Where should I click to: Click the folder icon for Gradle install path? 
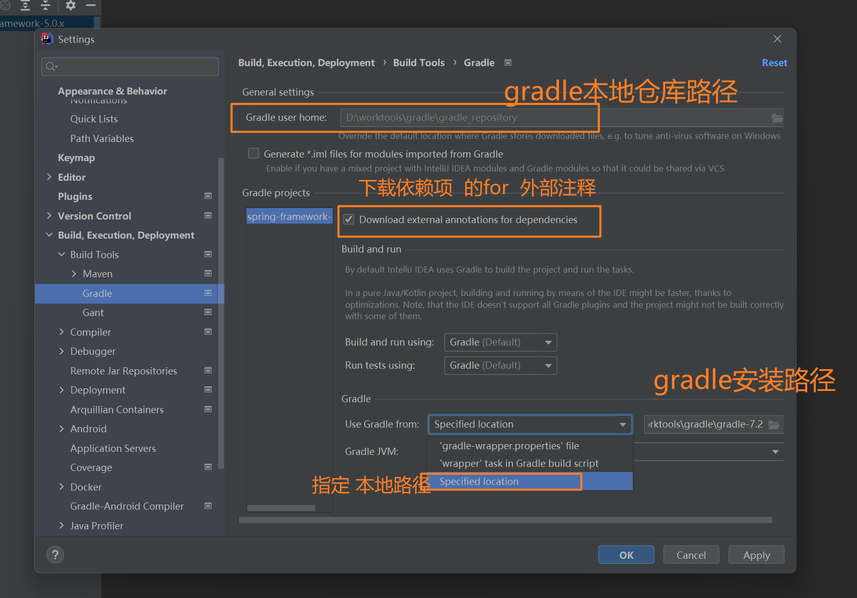773,424
